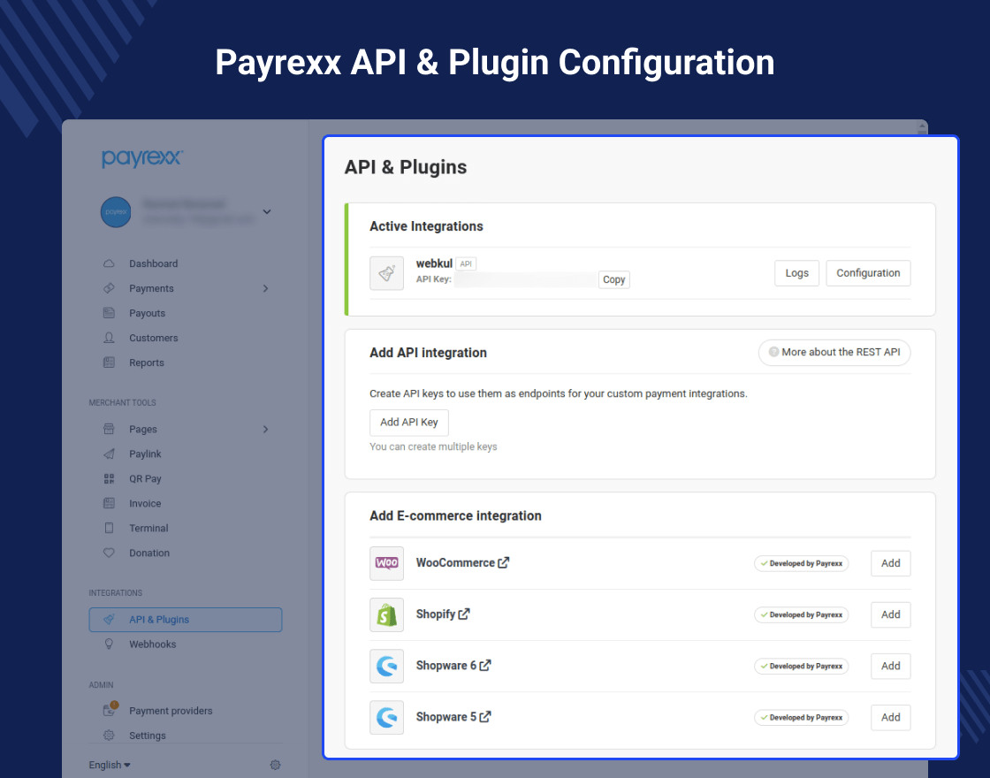Click the Invoice sidebar icon
This screenshot has height=778, width=990.
pos(110,503)
